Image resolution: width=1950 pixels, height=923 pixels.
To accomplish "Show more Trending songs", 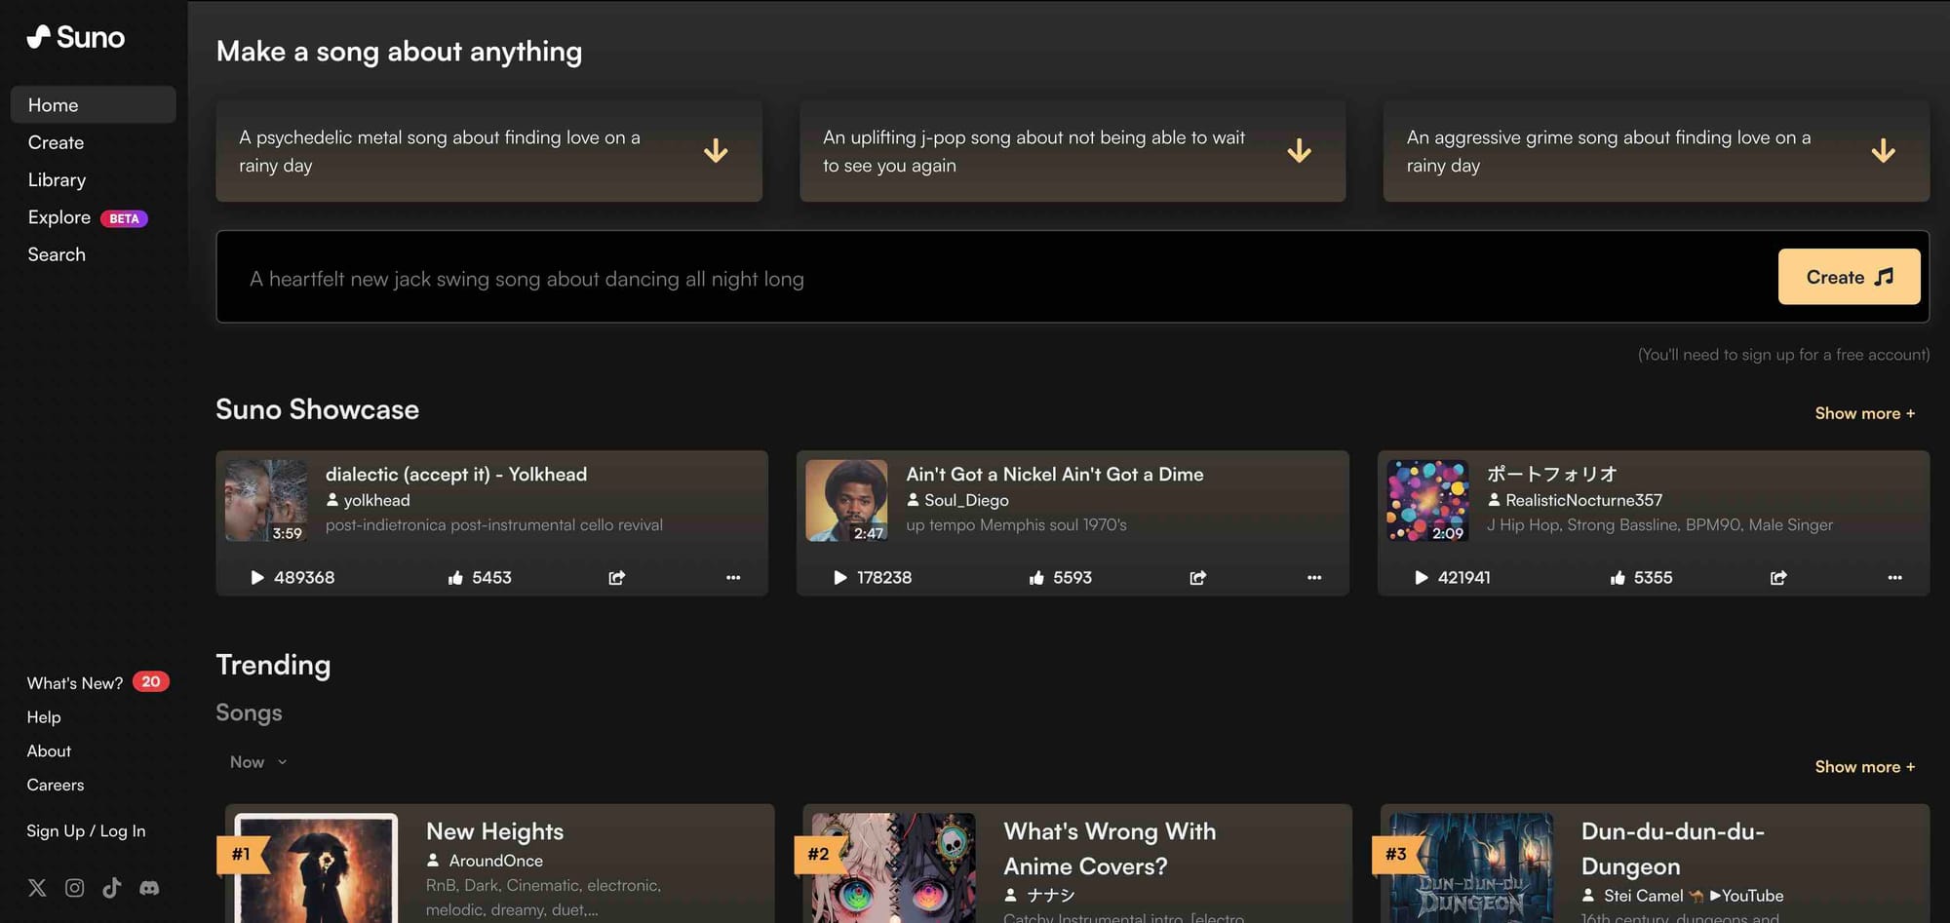I will pos(1864,767).
